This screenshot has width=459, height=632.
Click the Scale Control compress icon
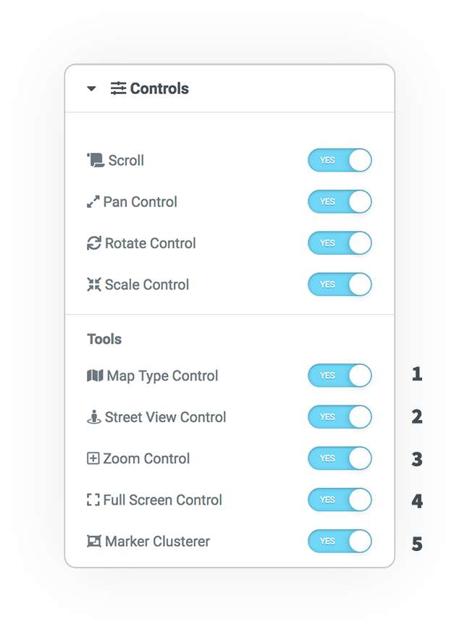(94, 285)
